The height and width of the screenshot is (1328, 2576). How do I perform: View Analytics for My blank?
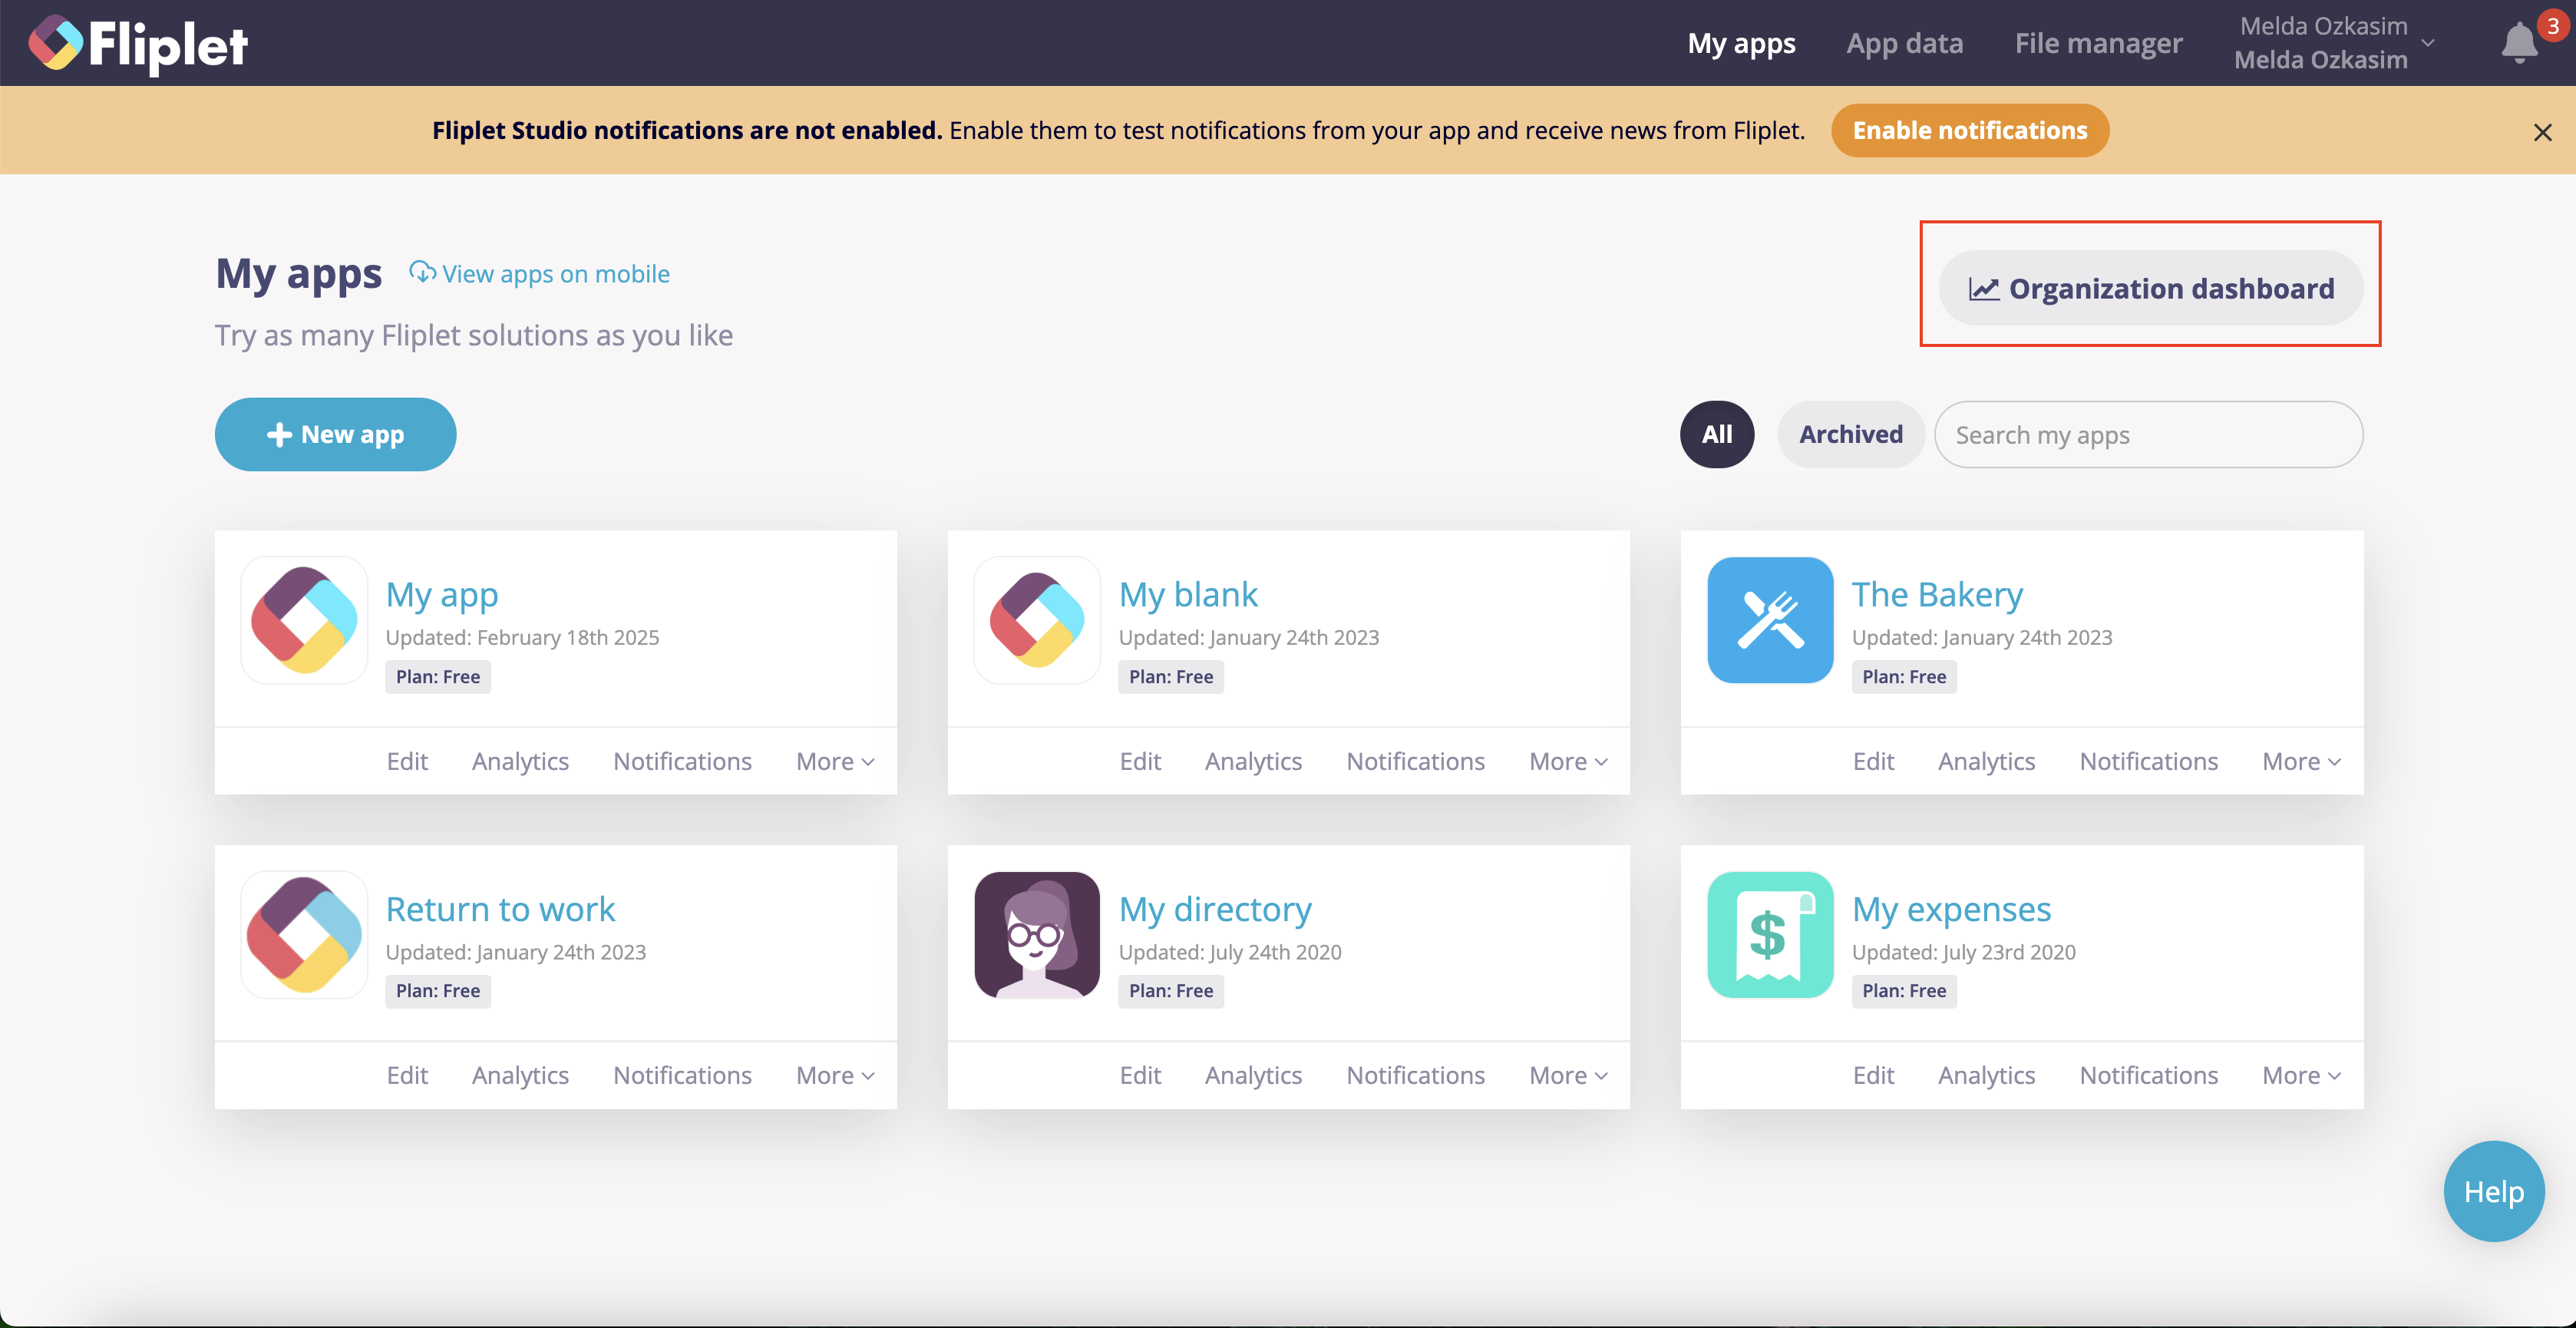click(x=1253, y=761)
